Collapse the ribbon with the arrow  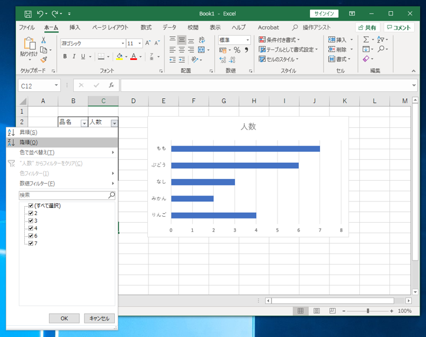(x=414, y=70)
